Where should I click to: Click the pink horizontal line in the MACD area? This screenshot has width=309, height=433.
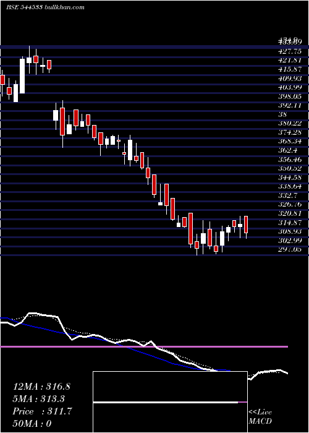click(144, 346)
